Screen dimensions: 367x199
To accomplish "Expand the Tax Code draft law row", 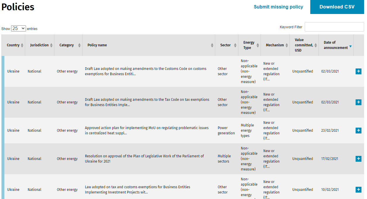I will 358,102.
